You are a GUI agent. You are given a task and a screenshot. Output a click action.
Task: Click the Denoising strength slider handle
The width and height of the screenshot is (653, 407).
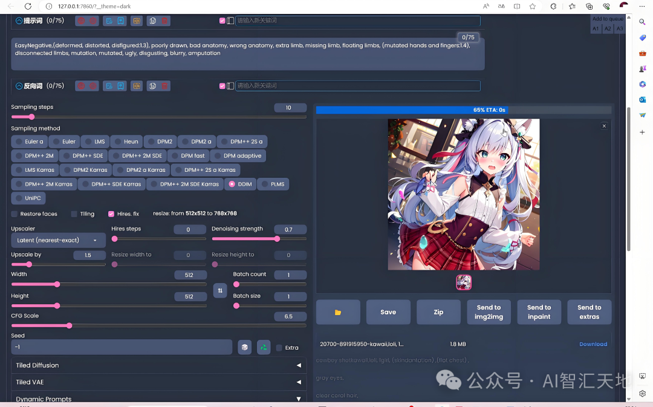277,239
